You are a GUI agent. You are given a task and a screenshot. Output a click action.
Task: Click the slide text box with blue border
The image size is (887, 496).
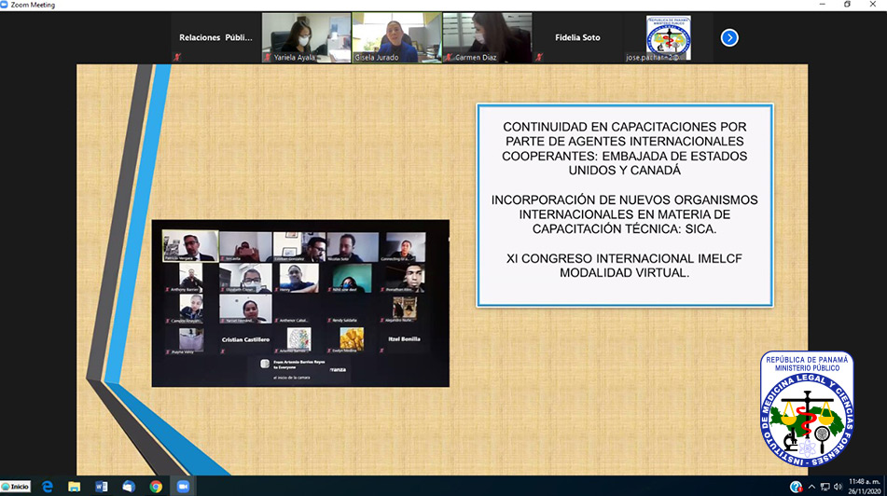click(625, 205)
